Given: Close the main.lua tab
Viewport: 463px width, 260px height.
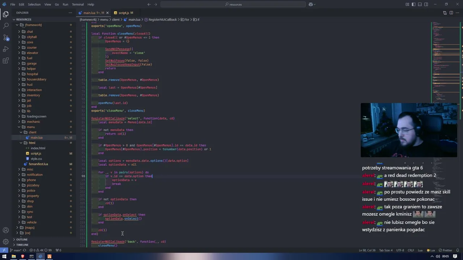Looking at the screenshot, I should [x=107, y=13].
